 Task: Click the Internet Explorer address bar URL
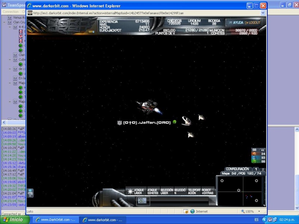pyautogui.click(x=108, y=13)
